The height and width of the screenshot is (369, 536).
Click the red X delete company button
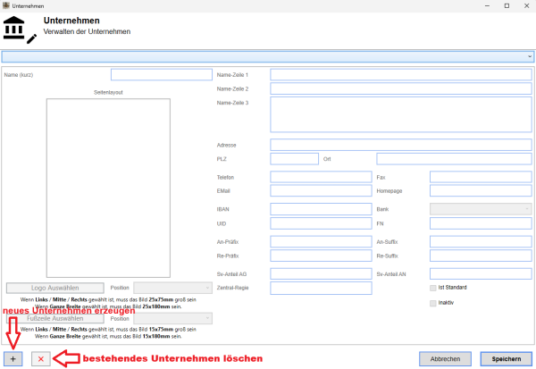click(x=41, y=359)
